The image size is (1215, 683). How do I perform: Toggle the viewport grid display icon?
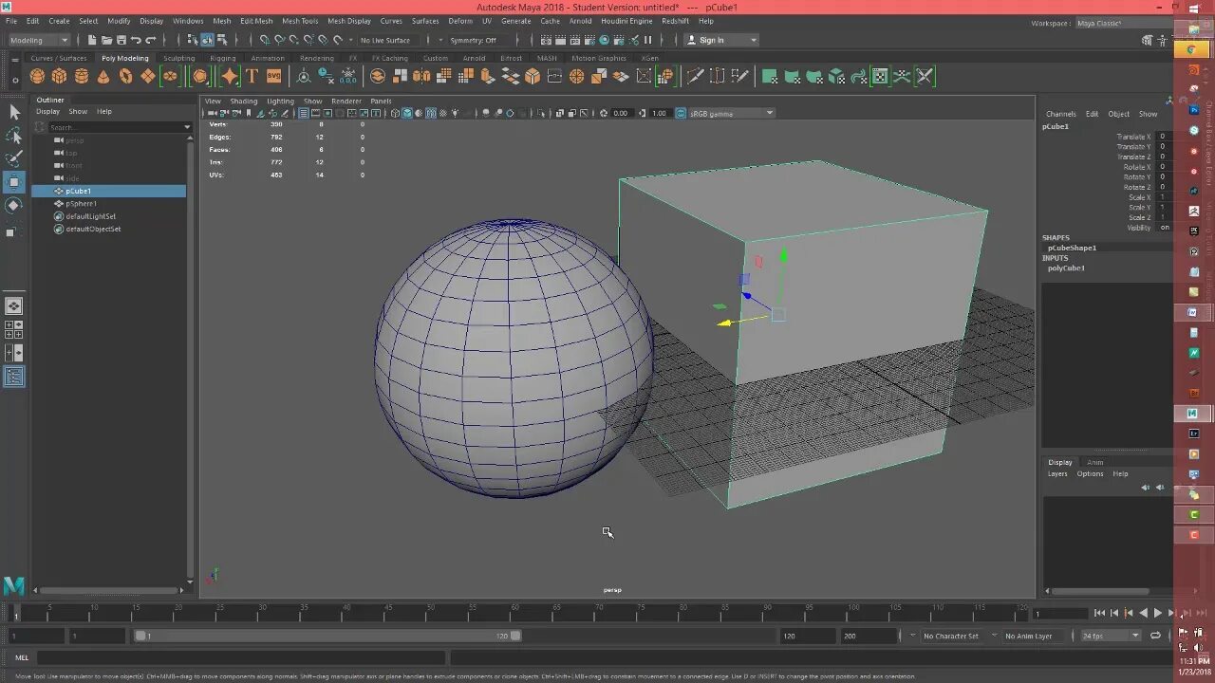pos(304,113)
